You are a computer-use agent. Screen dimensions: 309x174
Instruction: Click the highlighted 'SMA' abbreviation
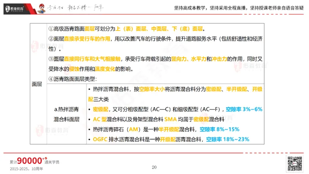click(170, 119)
